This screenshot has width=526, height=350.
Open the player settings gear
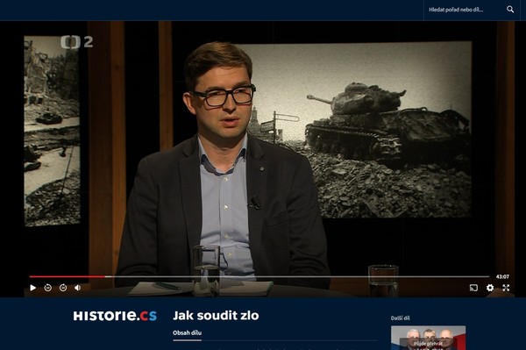[x=490, y=288]
